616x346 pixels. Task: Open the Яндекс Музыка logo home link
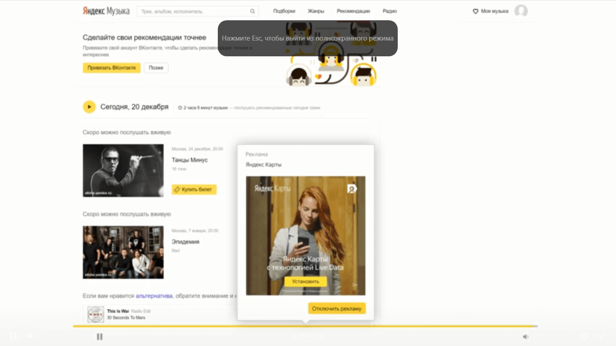[x=106, y=11]
